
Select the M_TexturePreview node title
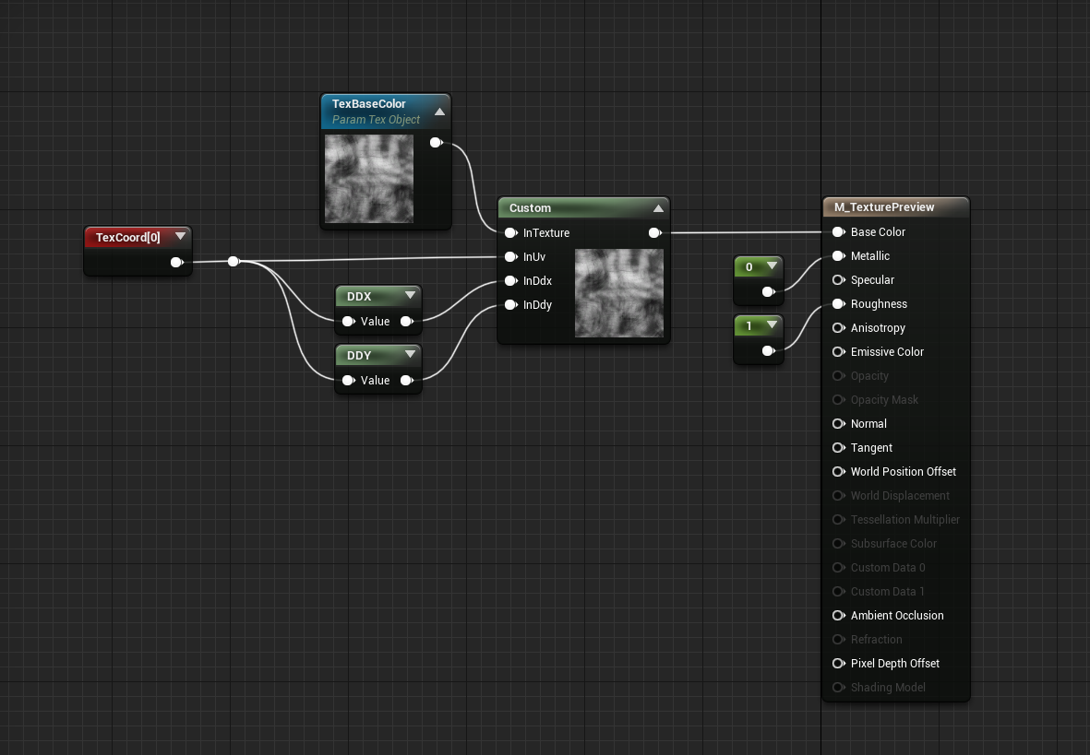click(x=884, y=207)
